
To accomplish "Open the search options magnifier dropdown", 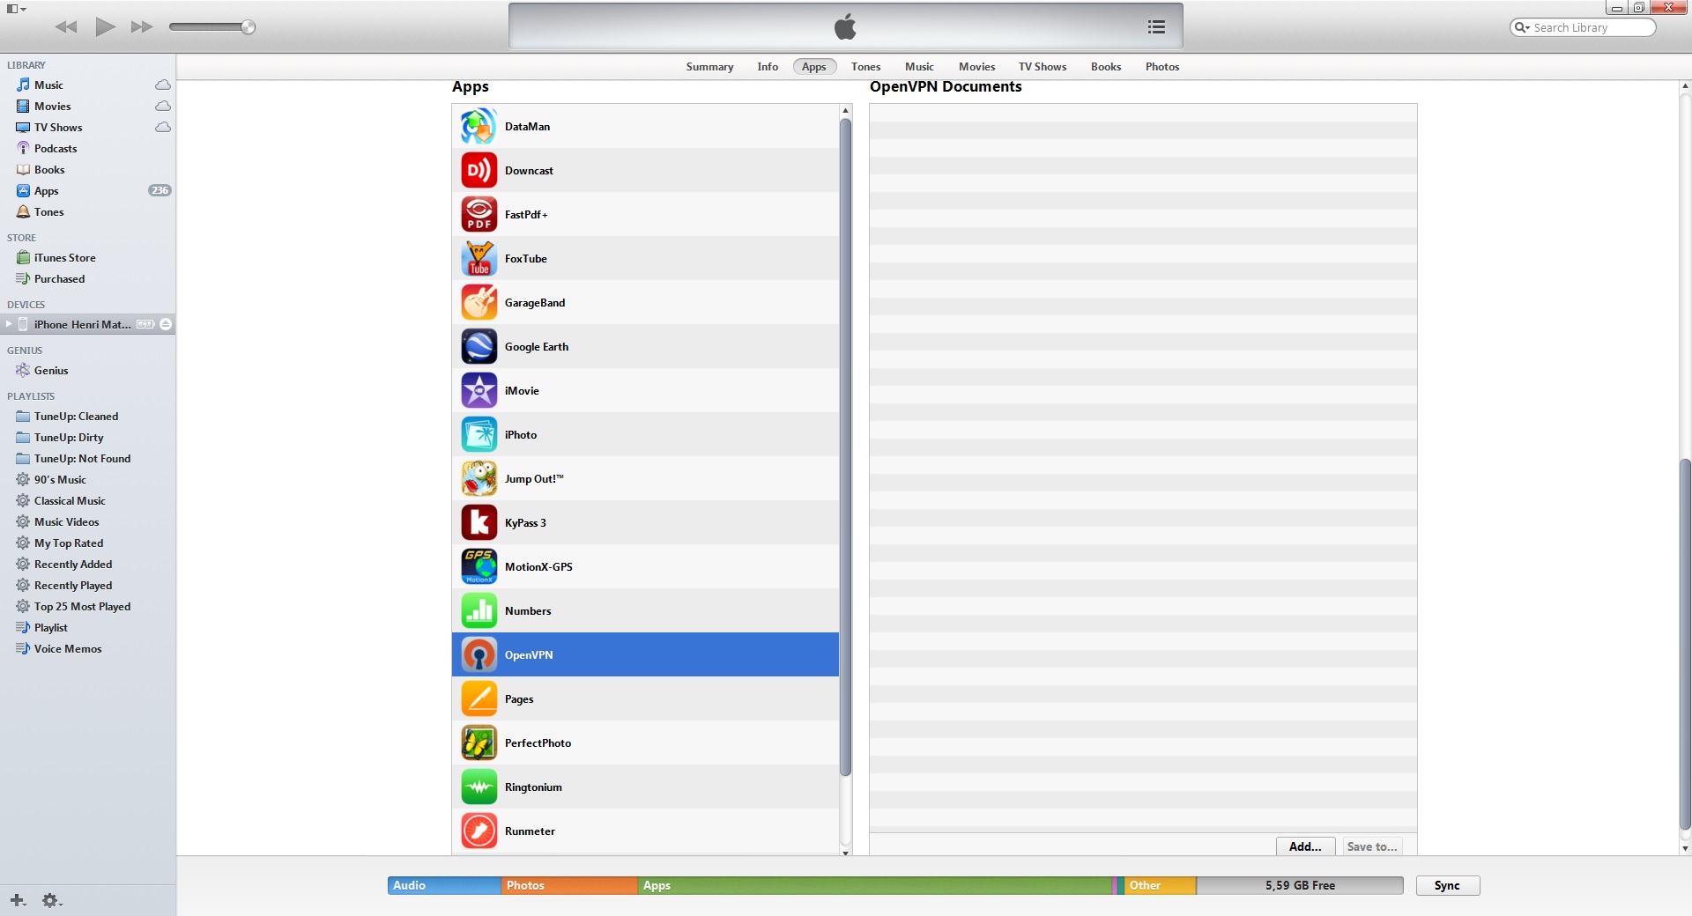I will click(1522, 28).
